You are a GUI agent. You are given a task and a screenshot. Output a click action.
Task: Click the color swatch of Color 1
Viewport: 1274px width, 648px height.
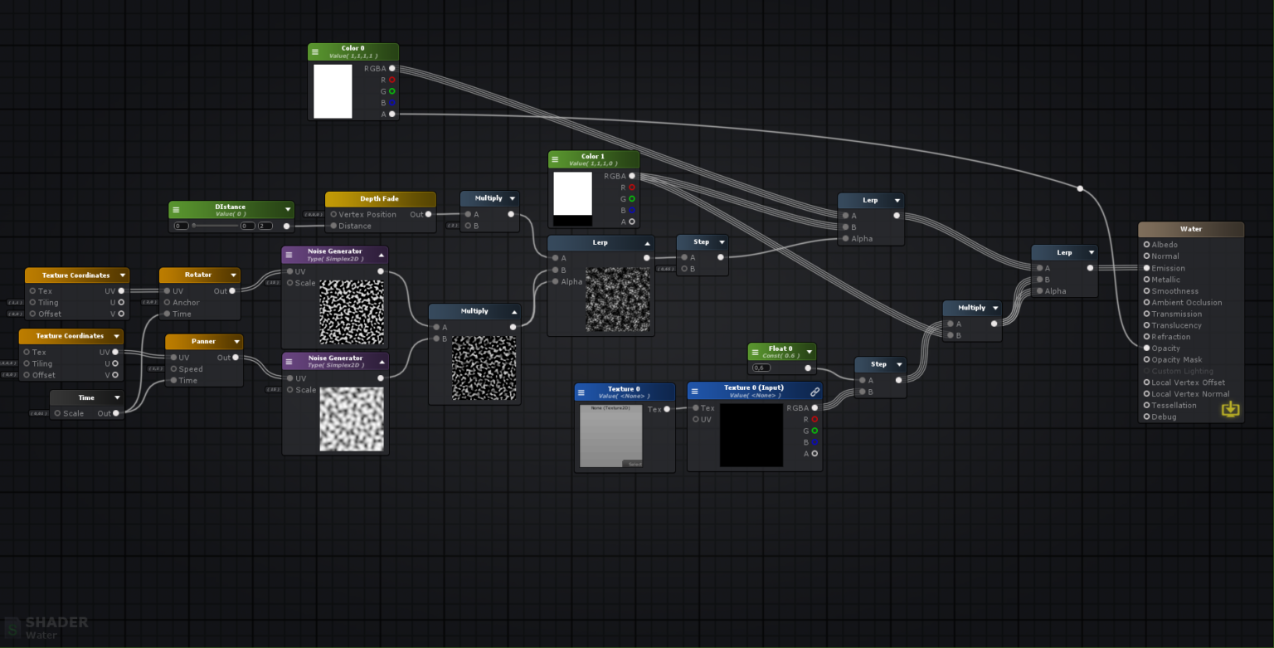[572, 199]
